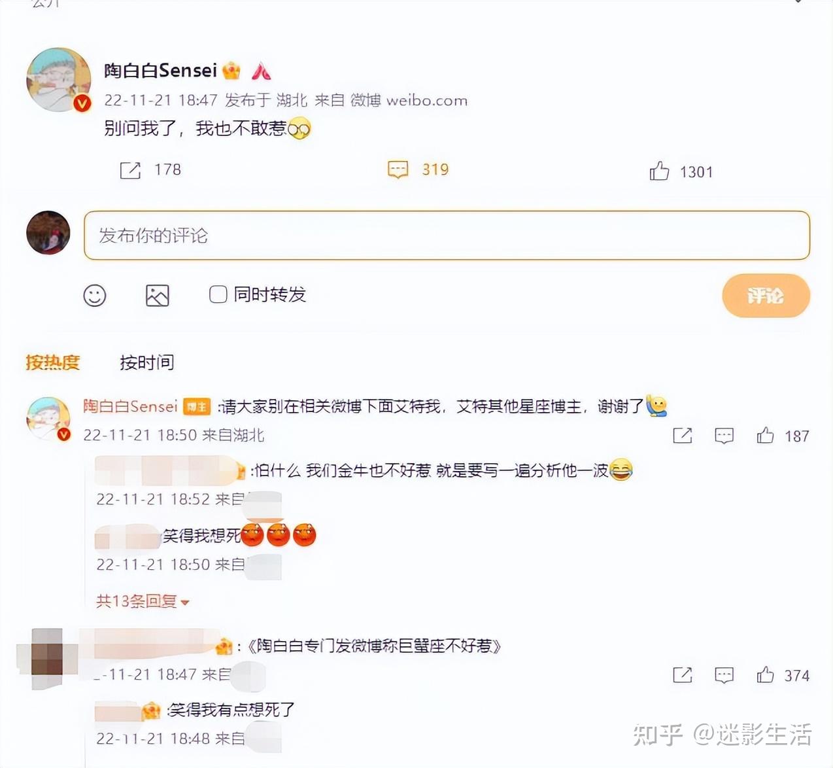Click the image upload icon

(157, 296)
